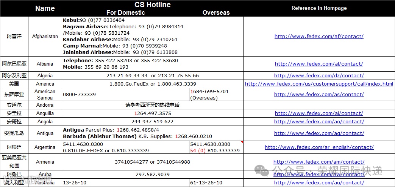This screenshot has width=395, height=187.
Task: Click the 1.800.Go.FedEx hotline cell
Action: tap(152, 84)
